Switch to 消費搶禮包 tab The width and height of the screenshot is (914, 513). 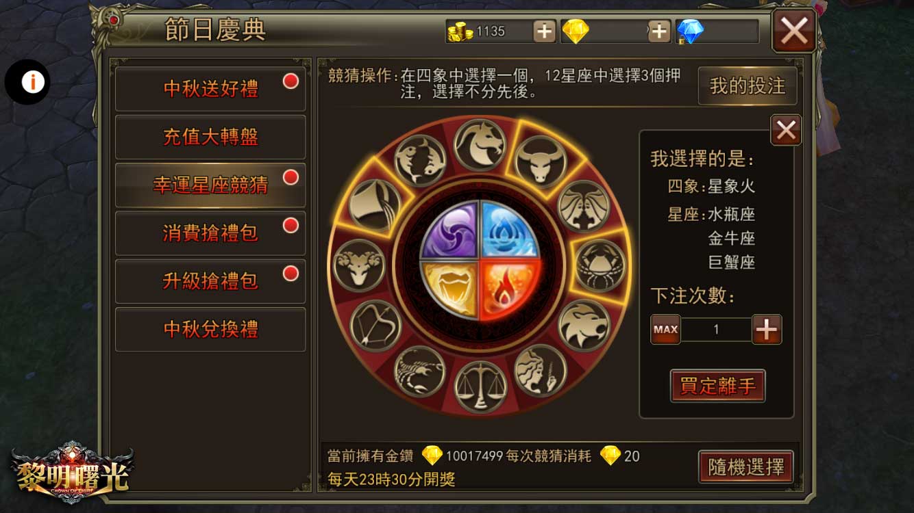[210, 233]
